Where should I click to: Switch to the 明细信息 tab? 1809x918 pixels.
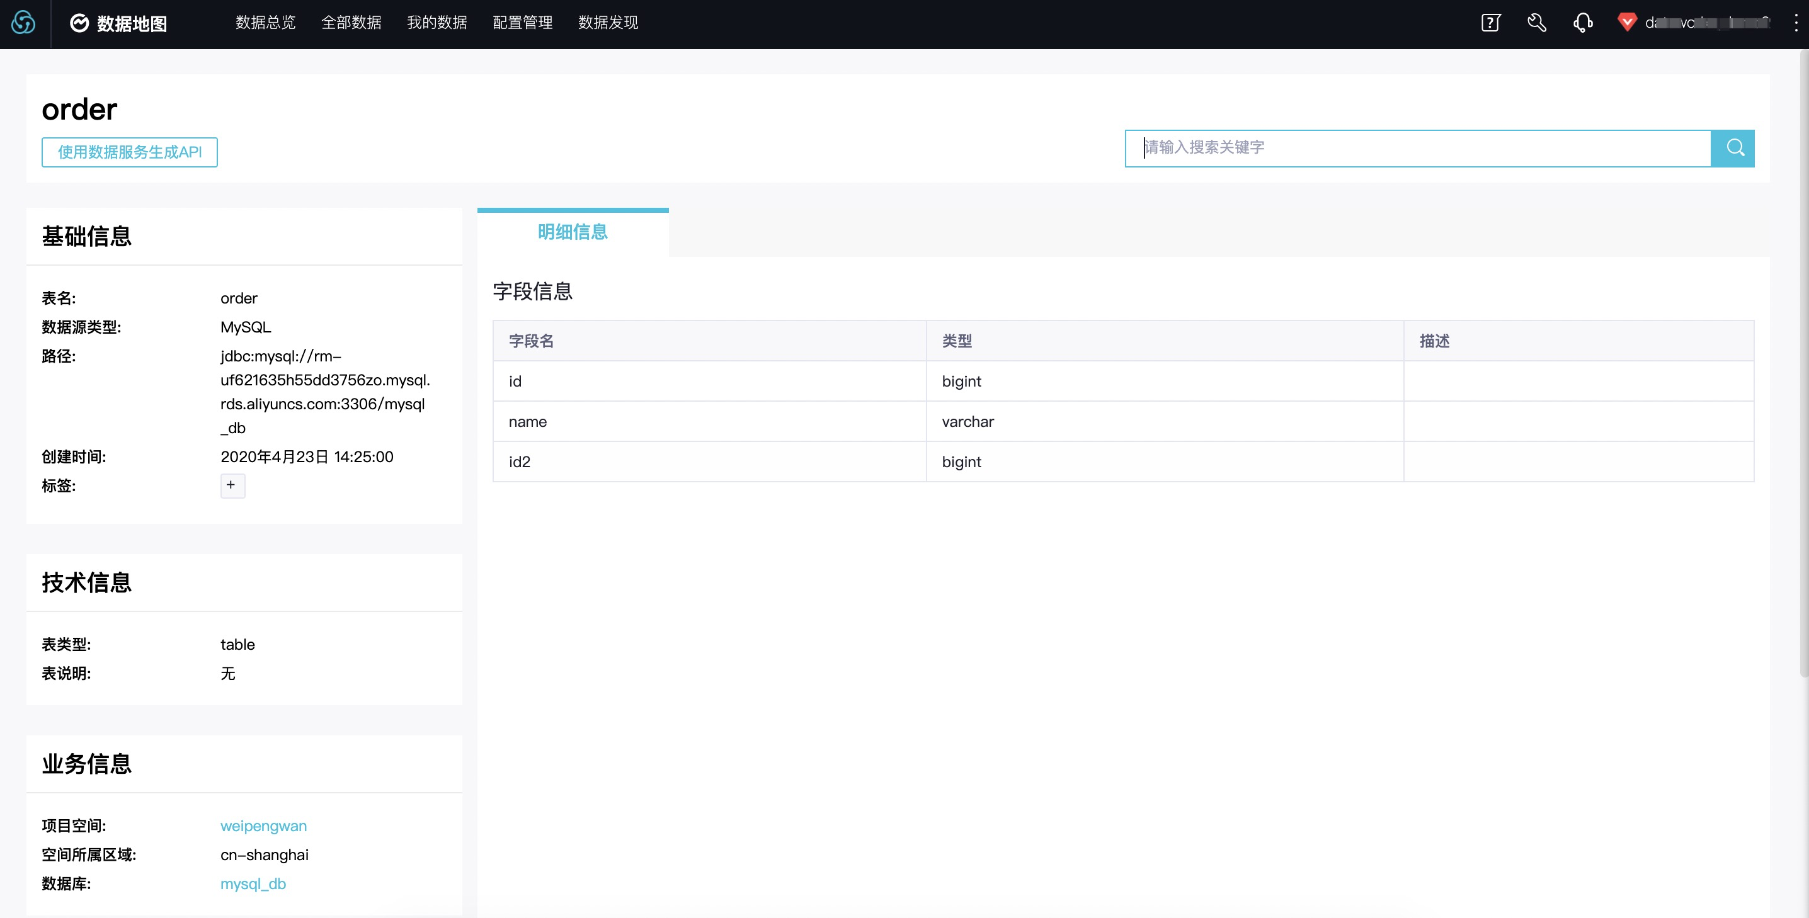coord(573,232)
